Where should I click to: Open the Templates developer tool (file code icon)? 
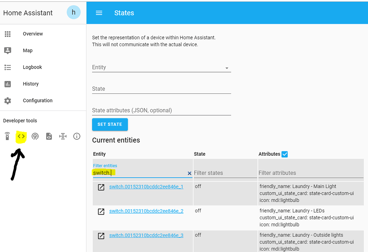tap(49, 136)
